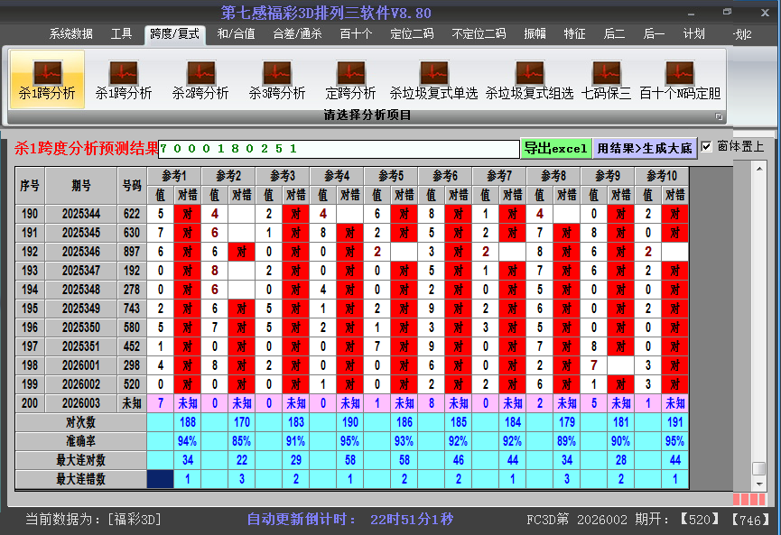Open the 振幅 ribbon tab
Screen dimensions: 781x535
click(x=535, y=34)
